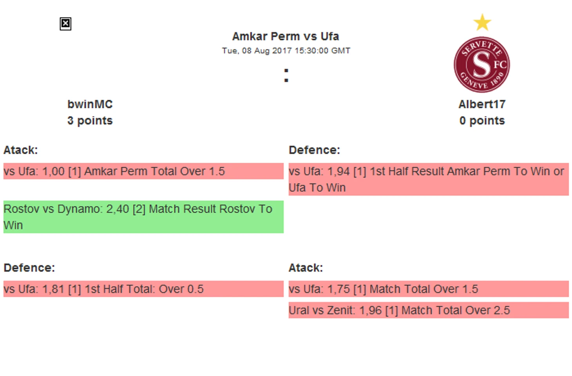Select the Albert17 player name
The height and width of the screenshot is (376, 572).
(482, 104)
